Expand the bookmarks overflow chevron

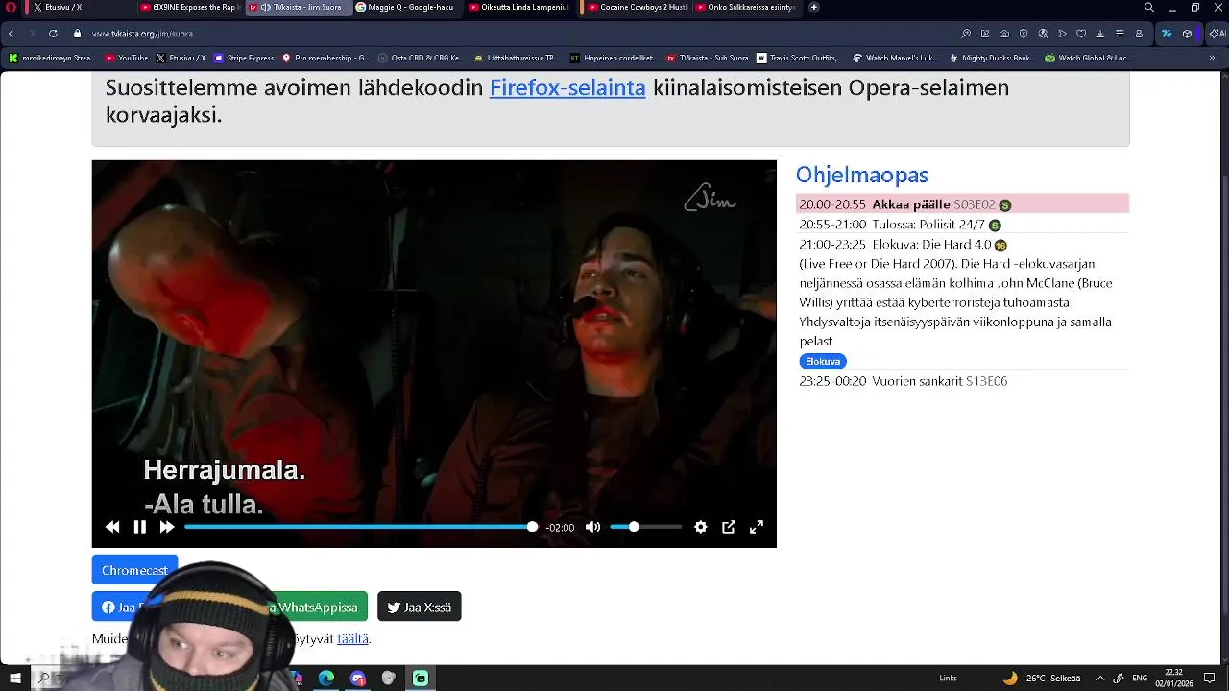coord(1213,58)
